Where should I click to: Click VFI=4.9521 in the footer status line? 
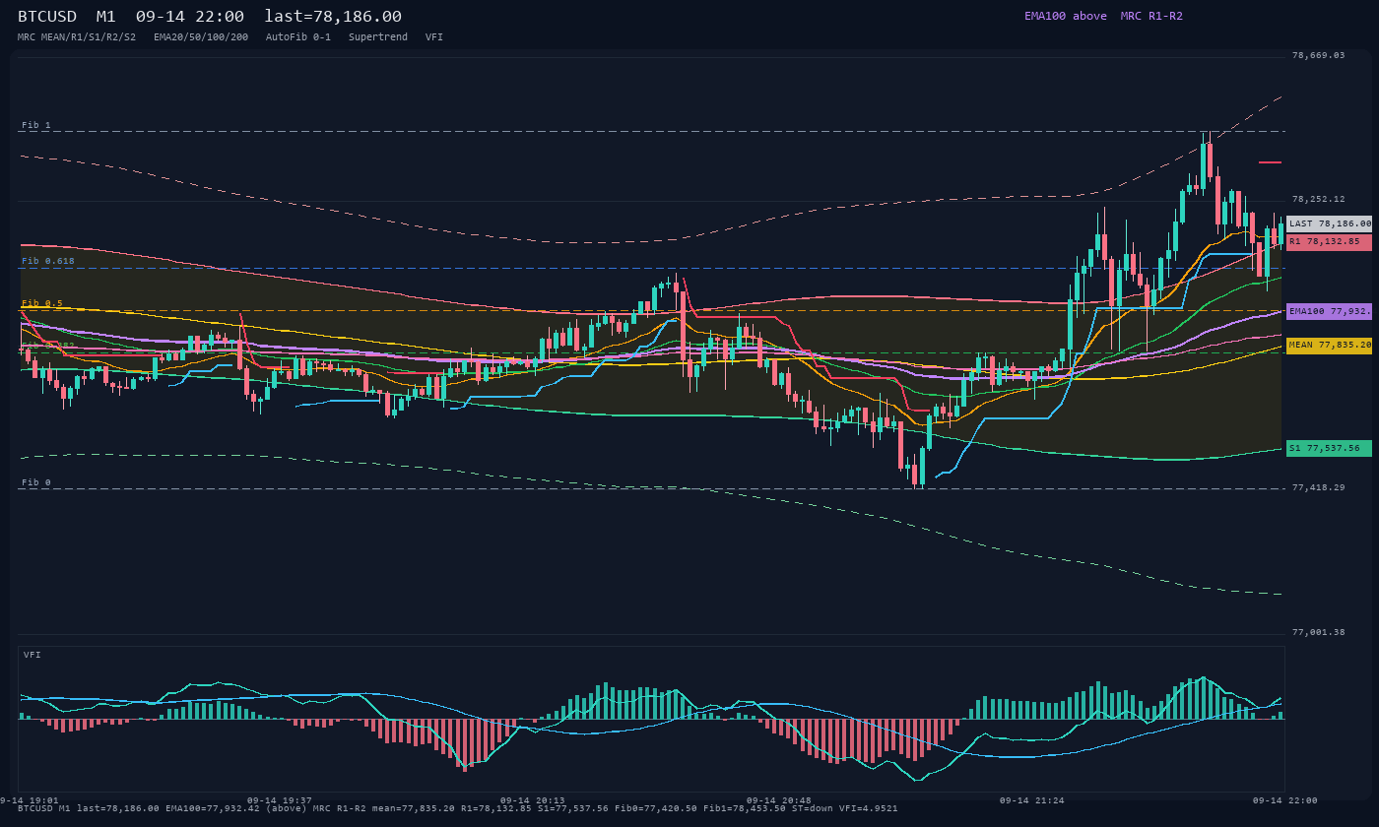[871, 808]
